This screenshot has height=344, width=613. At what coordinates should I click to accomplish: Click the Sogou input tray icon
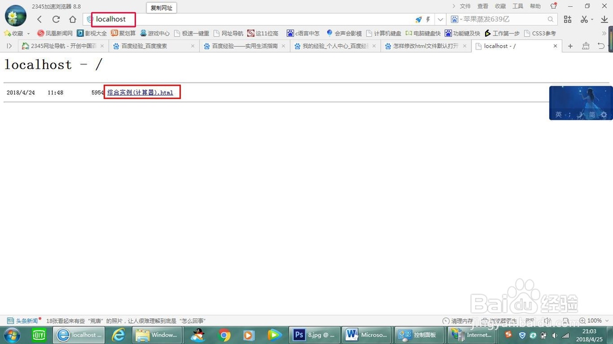tap(508, 334)
